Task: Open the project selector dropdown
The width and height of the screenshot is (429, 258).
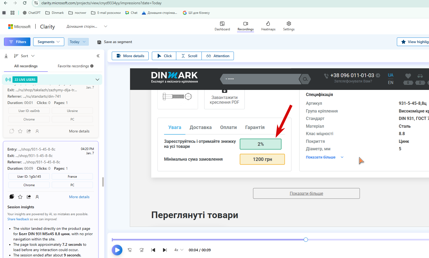Action: (x=87, y=26)
